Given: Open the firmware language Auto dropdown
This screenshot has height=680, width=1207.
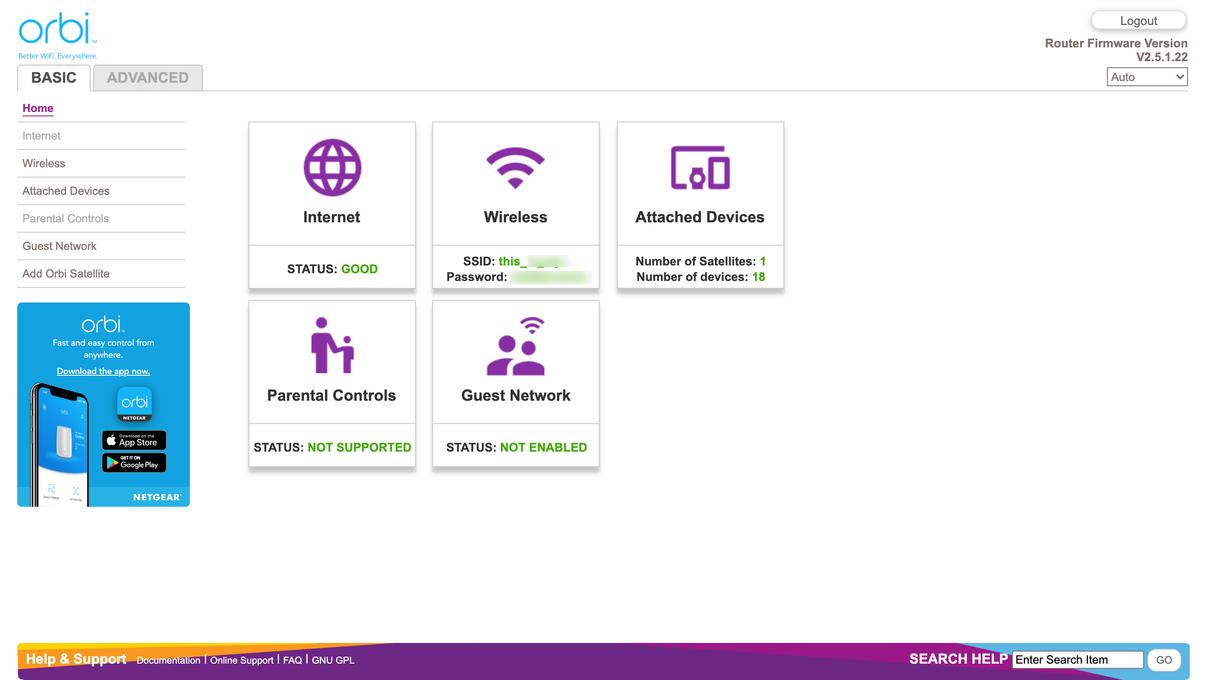Looking at the screenshot, I should 1146,77.
